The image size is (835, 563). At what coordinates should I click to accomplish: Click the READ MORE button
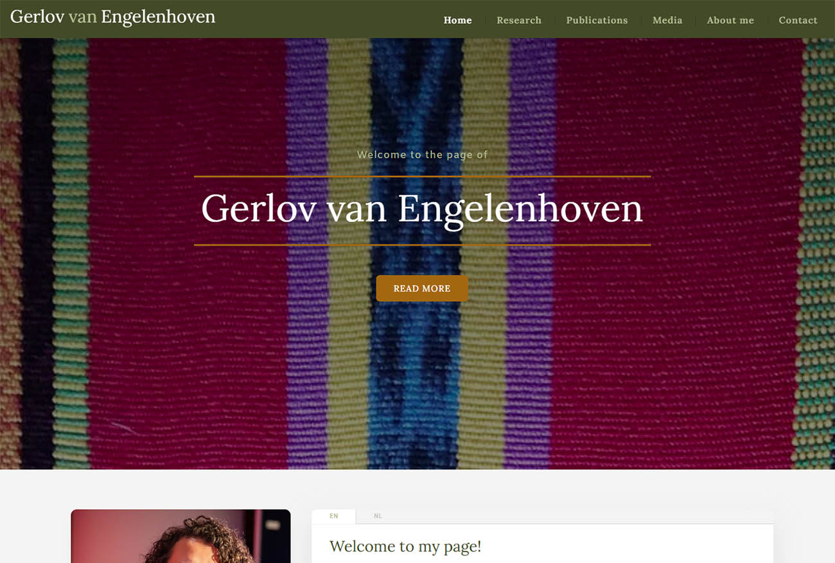click(x=422, y=288)
